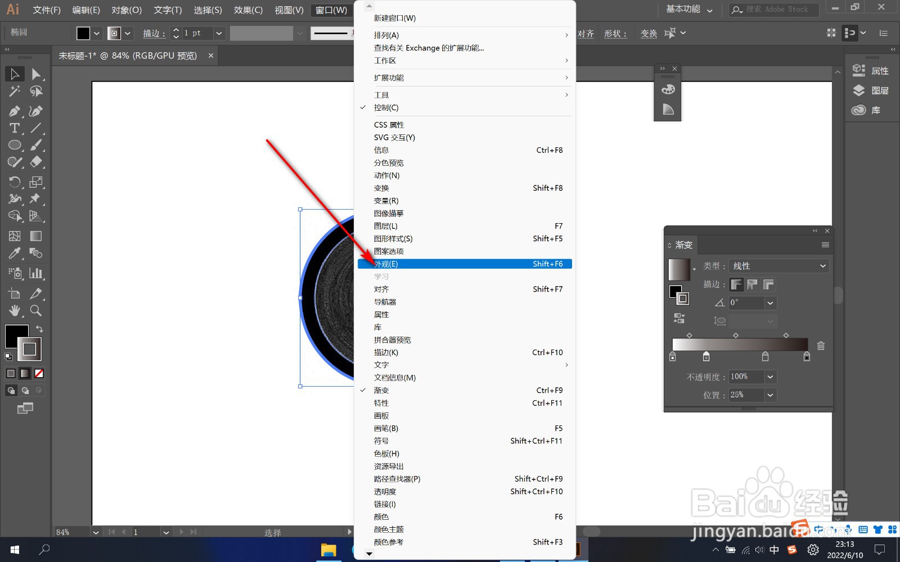
Task: Select the Direct Selection tool
Action: (36, 74)
